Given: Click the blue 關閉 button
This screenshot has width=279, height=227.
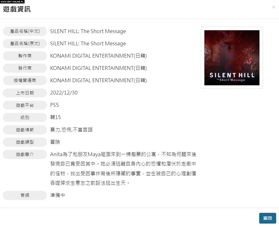Looking at the screenshot, I should click(x=267, y=218).
